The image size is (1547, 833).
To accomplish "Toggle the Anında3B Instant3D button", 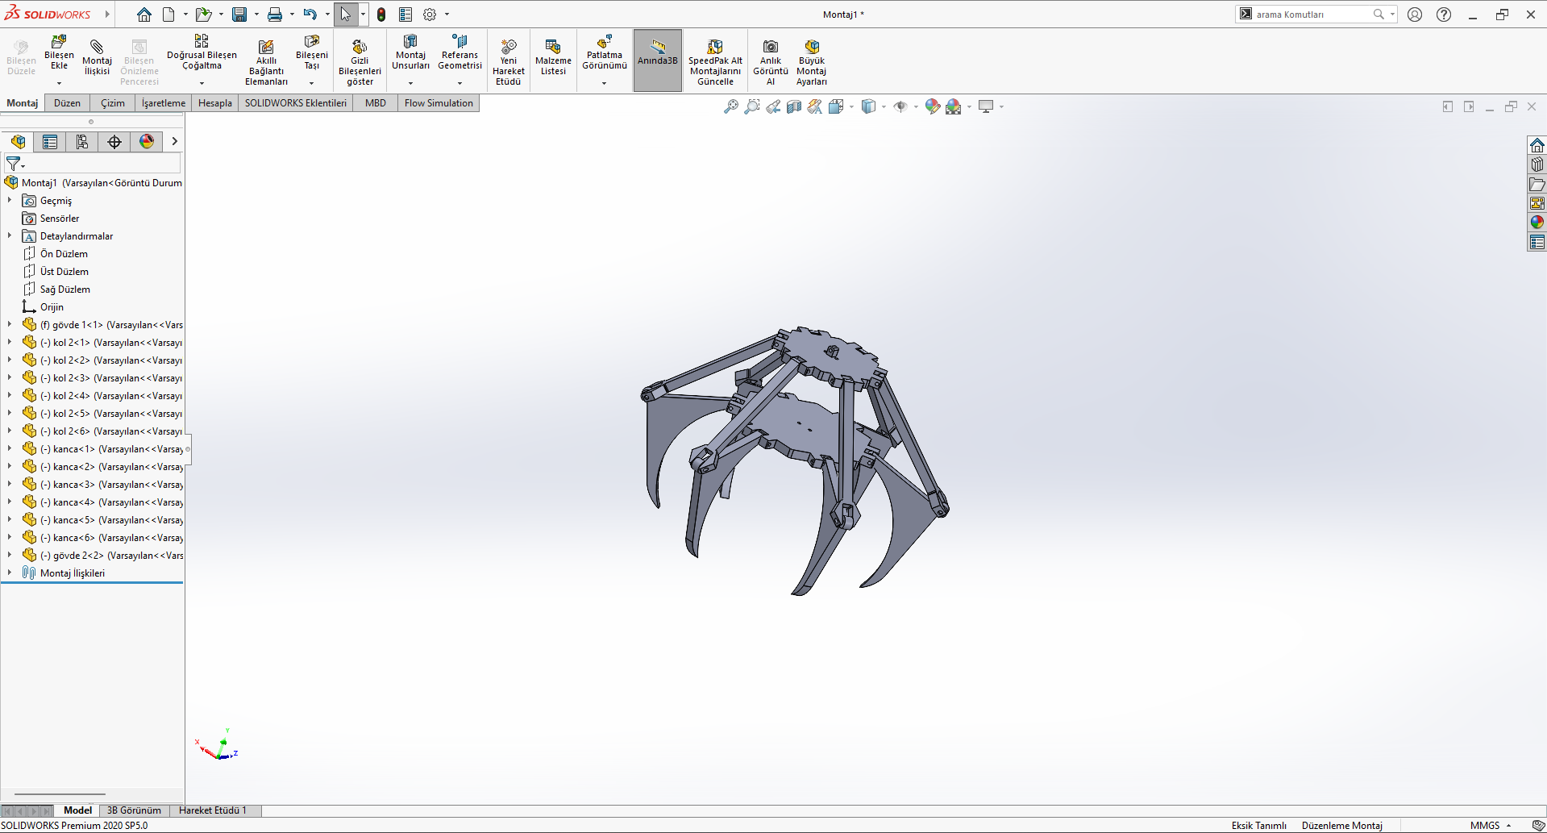I will tap(658, 60).
